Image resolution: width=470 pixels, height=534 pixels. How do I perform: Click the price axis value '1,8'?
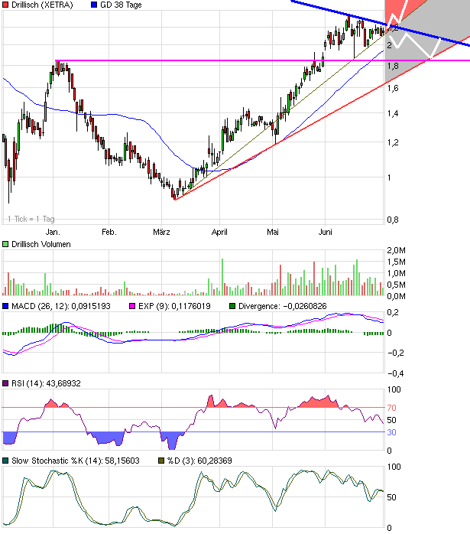393,66
